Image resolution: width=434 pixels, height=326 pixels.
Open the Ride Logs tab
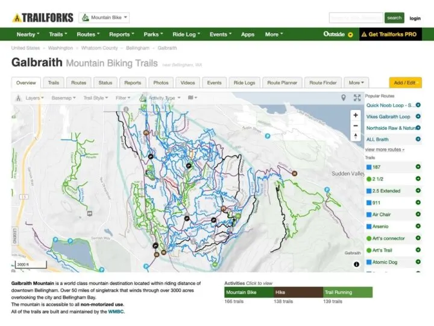244,83
